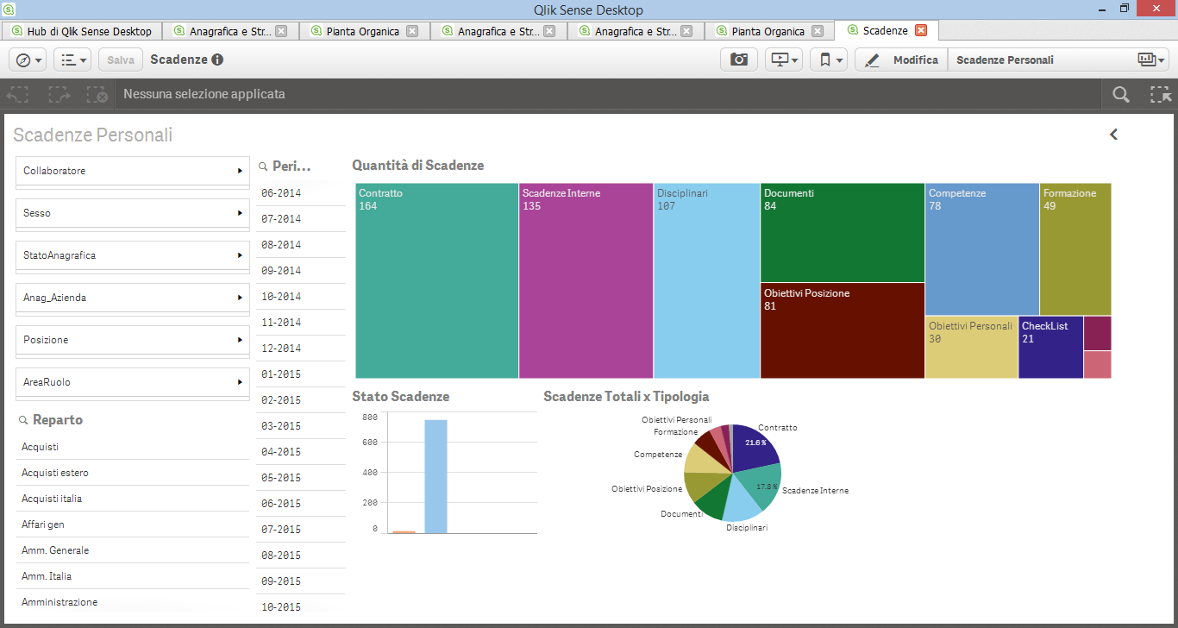The width and height of the screenshot is (1178, 628).
Task: Select Affari gen reparto
Action: [133, 524]
